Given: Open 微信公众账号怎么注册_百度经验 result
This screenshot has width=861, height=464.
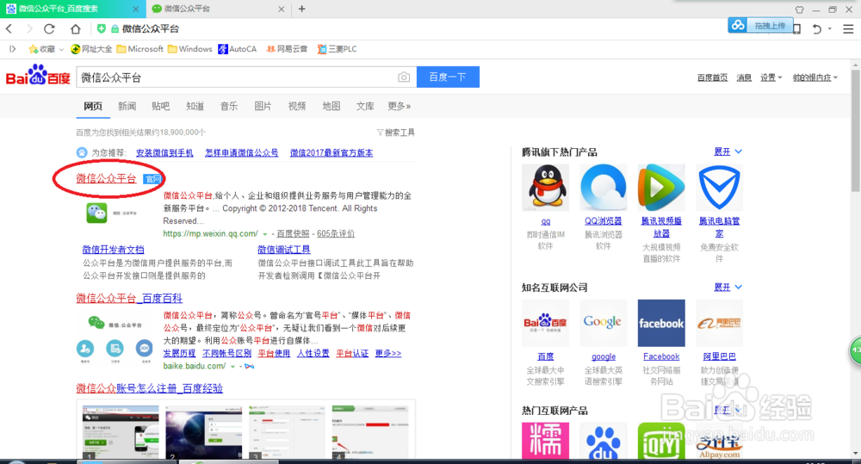Looking at the screenshot, I should 149,388.
